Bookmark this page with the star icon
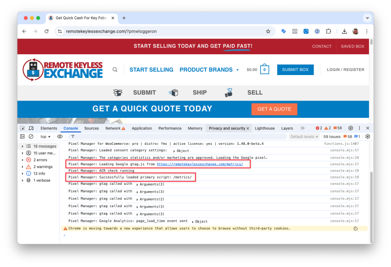The image size is (391, 267). point(268,32)
